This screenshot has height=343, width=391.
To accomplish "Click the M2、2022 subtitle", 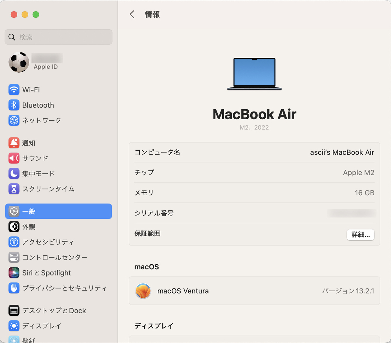I will pyautogui.click(x=254, y=127).
